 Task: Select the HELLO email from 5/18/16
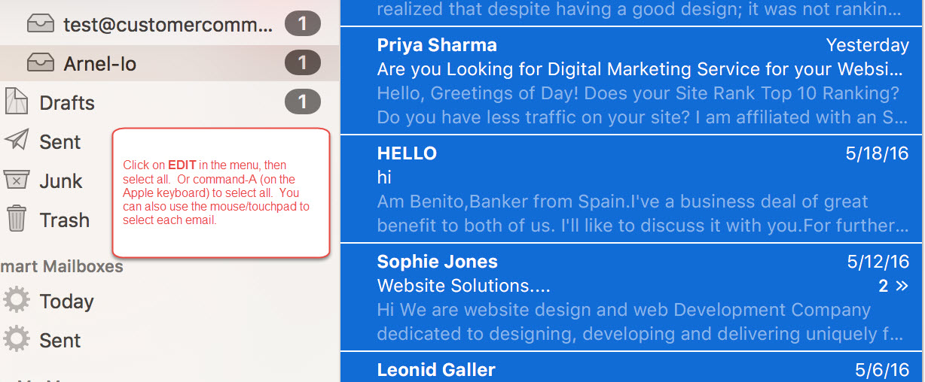631,189
